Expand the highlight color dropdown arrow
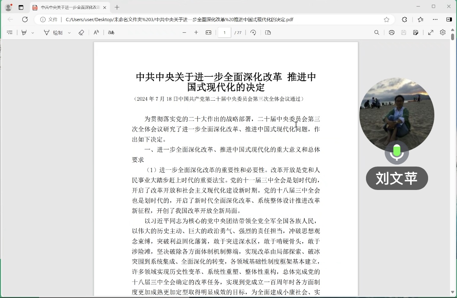 [x=33, y=33]
